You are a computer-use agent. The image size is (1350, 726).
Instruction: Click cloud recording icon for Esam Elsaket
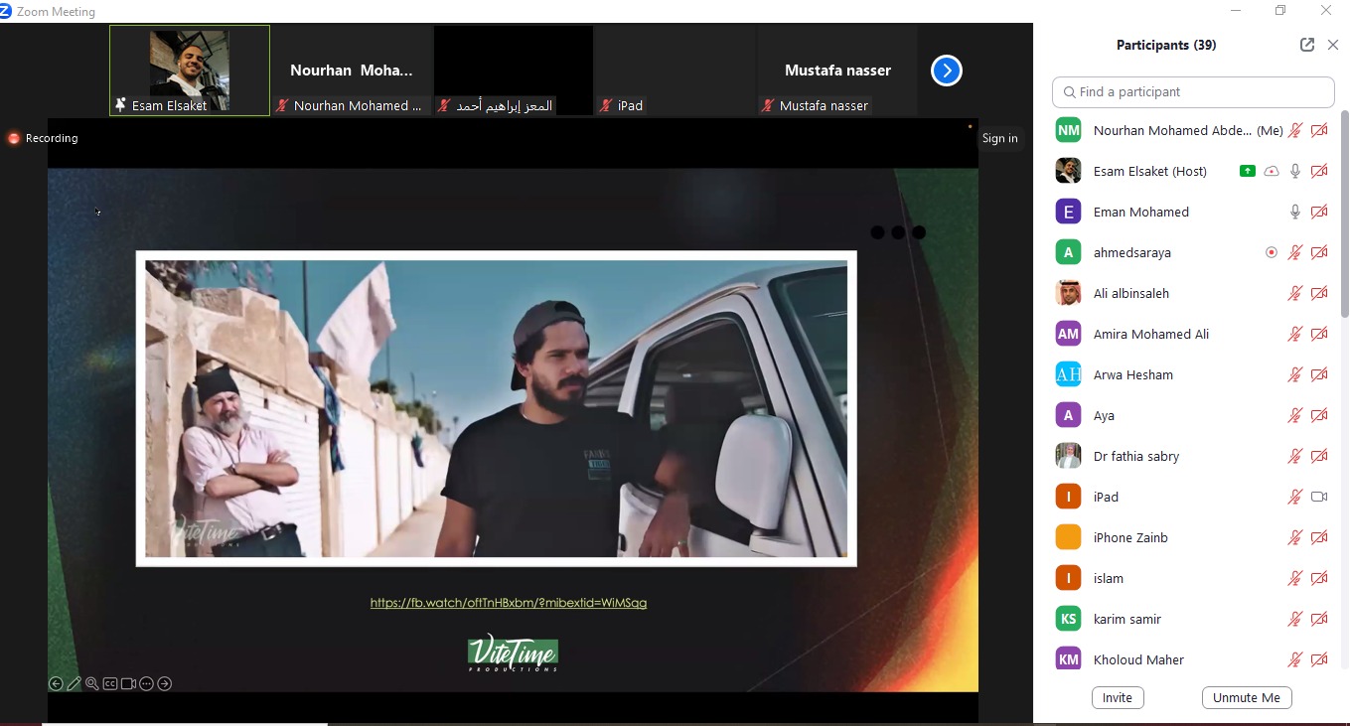click(1272, 172)
